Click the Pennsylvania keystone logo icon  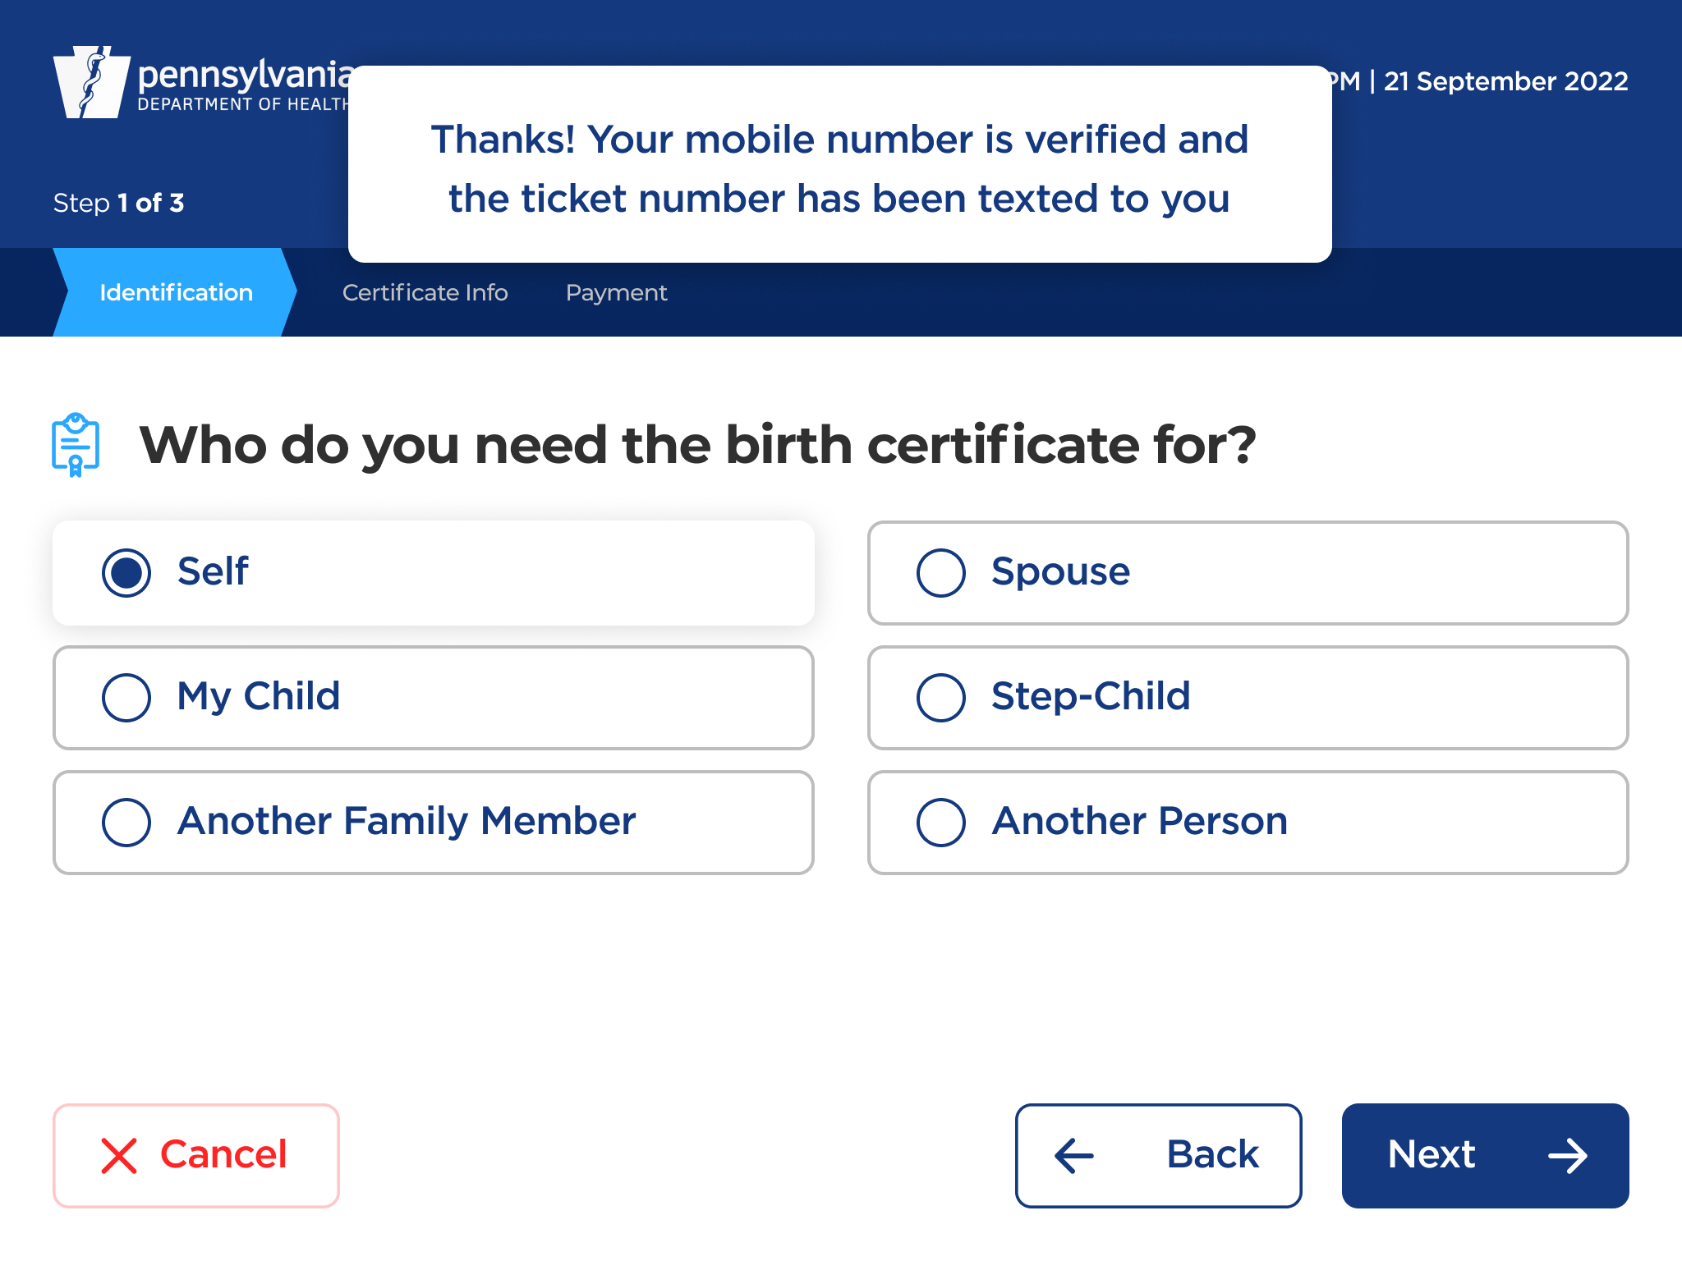click(91, 82)
